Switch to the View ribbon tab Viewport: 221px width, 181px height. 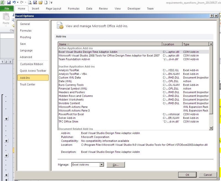(118, 9)
